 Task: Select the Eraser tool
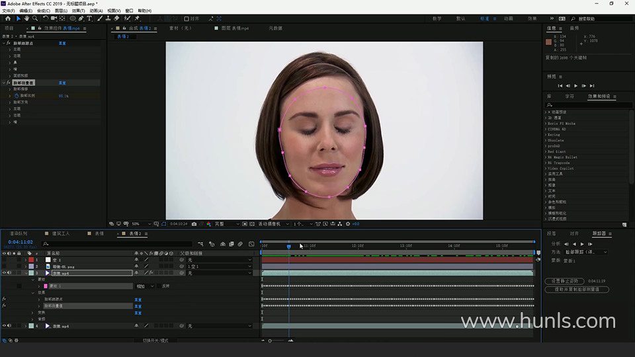(116, 19)
